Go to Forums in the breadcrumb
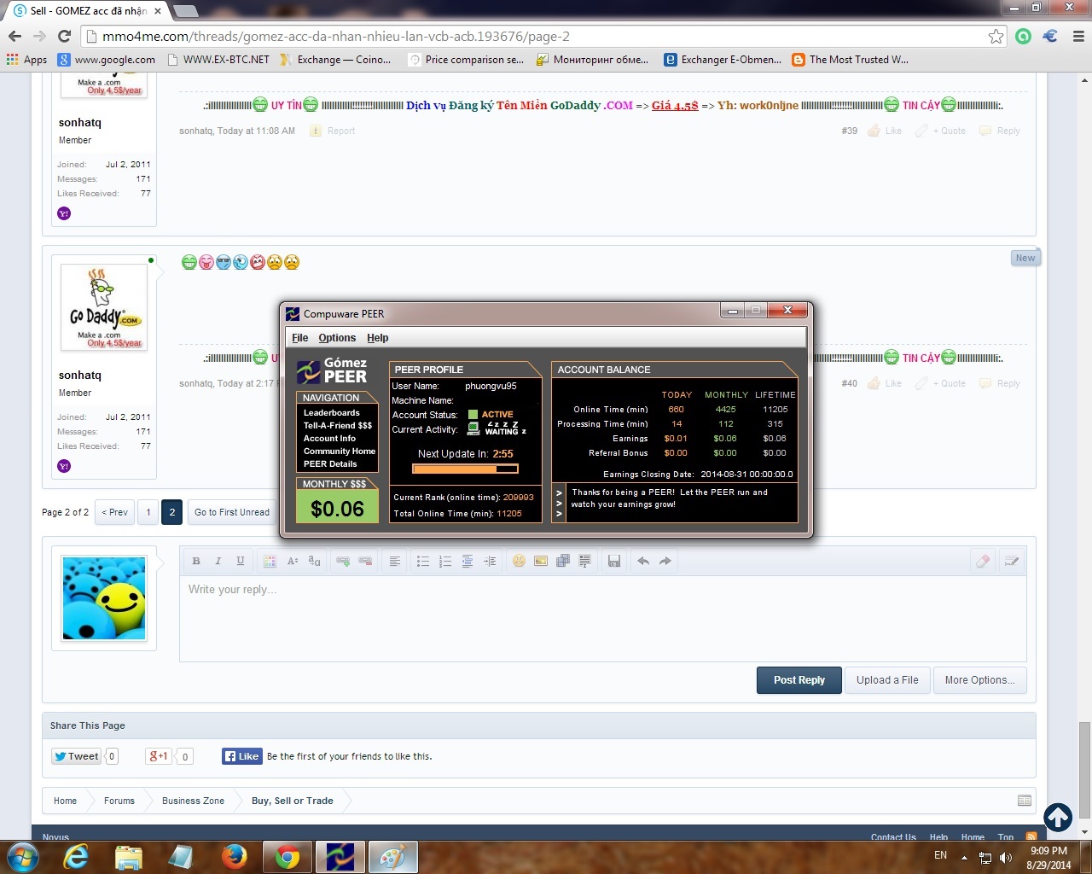This screenshot has width=1092, height=874. tap(119, 801)
